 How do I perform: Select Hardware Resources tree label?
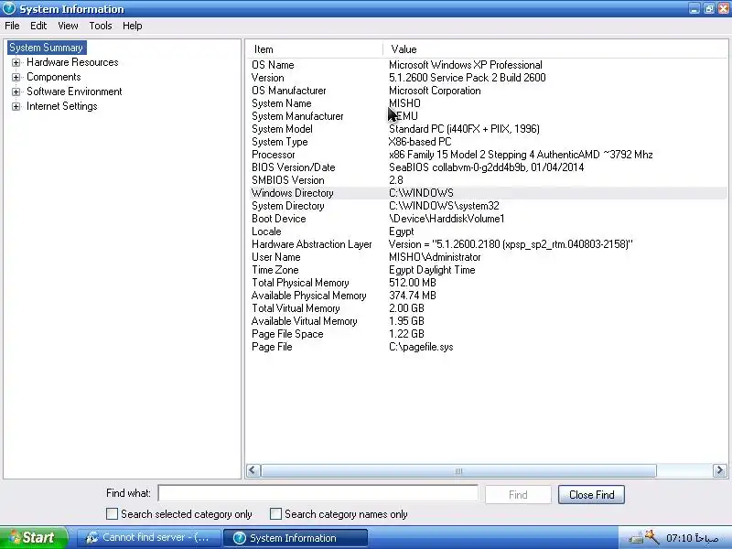pyautogui.click(x=72, y=62)
